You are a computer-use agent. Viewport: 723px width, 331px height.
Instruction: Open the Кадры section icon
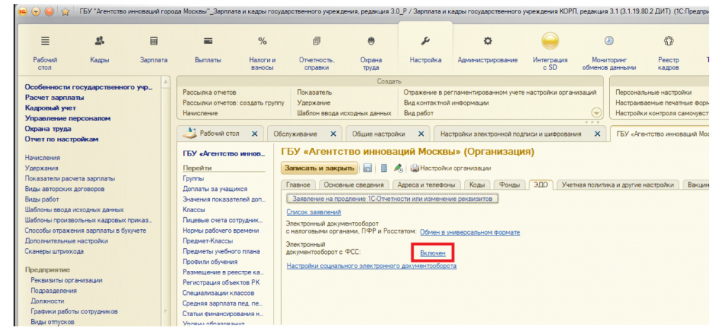(x=100, y=42)
